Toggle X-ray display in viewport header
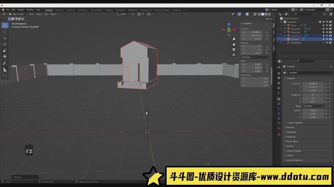The image size is (334, 187). 255,14
